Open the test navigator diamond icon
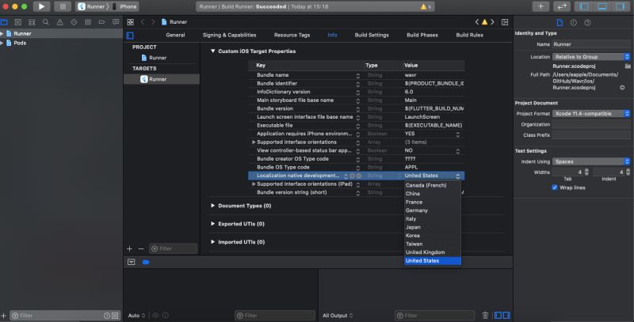Image resolution: width=634 pixels, height=322 pixels. pyautogui.click(x=74, y=22)
